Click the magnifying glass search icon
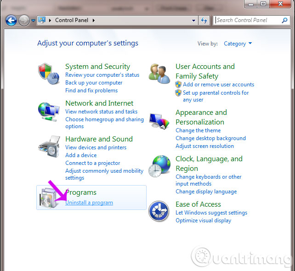Image resolution: width=295 pixels, height=271 pixels. pos(284,20)
